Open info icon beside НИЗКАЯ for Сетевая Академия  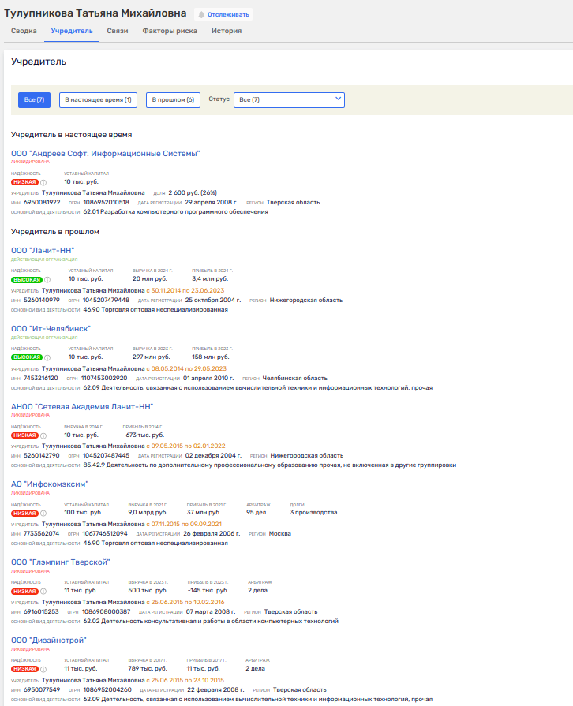click(x=43, y=435)
